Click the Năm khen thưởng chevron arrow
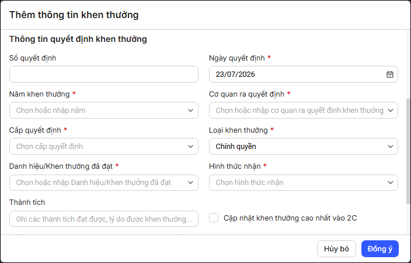The image size is (411, 263). (190, 111)
